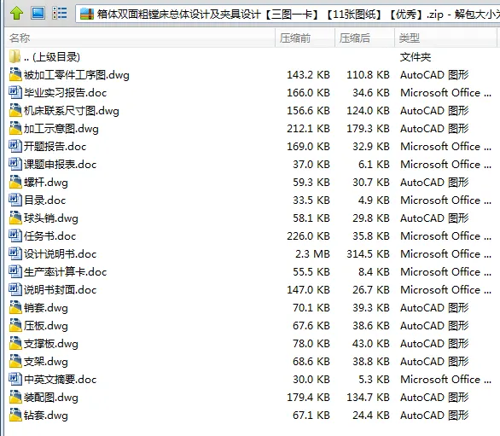The height and width of the screenshot is (436, 500).
Task: Select the .. (上级目录) entry
Action: click(52, 57)
